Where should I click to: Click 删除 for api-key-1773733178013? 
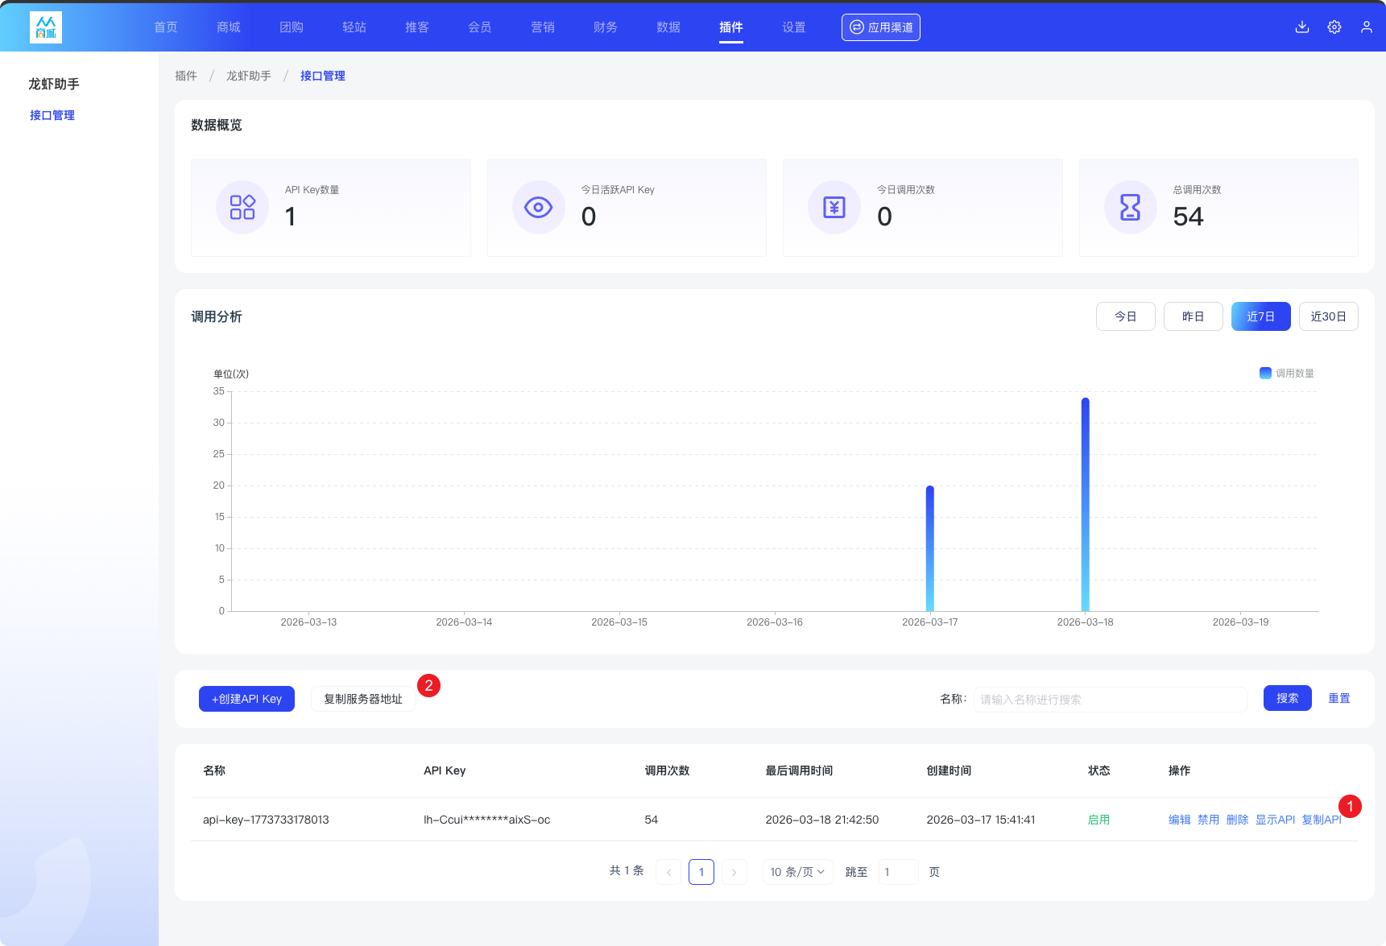coord(1238,820)
